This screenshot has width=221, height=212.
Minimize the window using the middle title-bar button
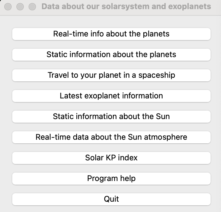coord(20,6)
